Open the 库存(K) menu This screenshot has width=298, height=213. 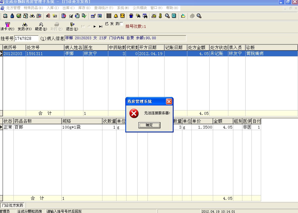click(x=84, y=8)
